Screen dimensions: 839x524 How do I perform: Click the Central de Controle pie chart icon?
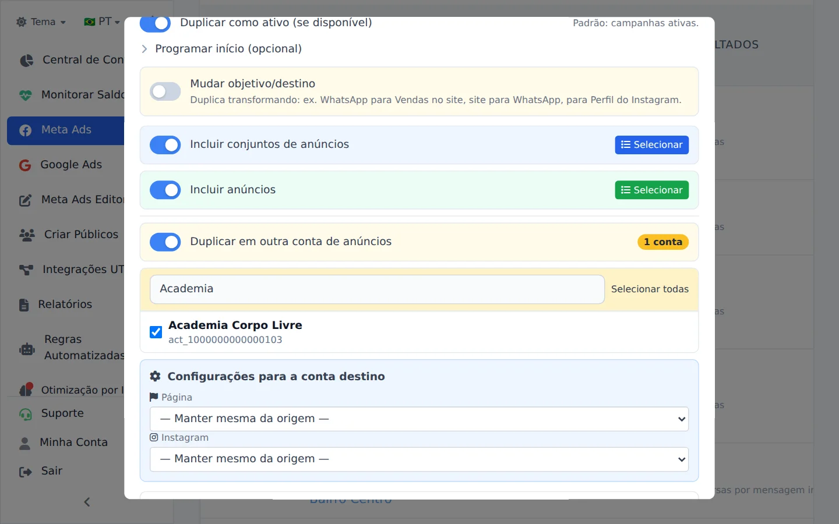click(x=26, y=60)
